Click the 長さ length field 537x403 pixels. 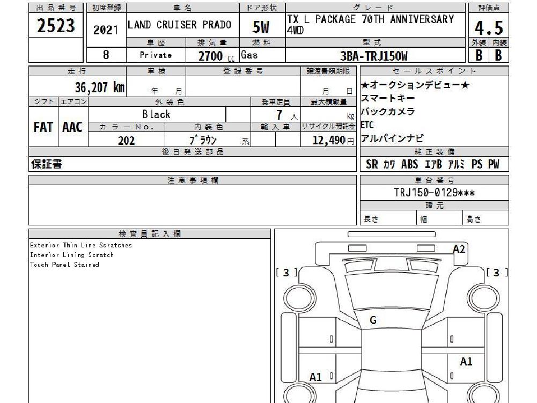pyautogui.click(x=388, y=218)
